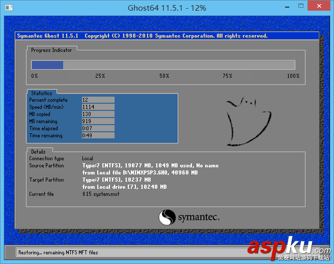This screenshot has width=334, height=264.
Task: Click the MB copied value 130
Action: (98, 114)
